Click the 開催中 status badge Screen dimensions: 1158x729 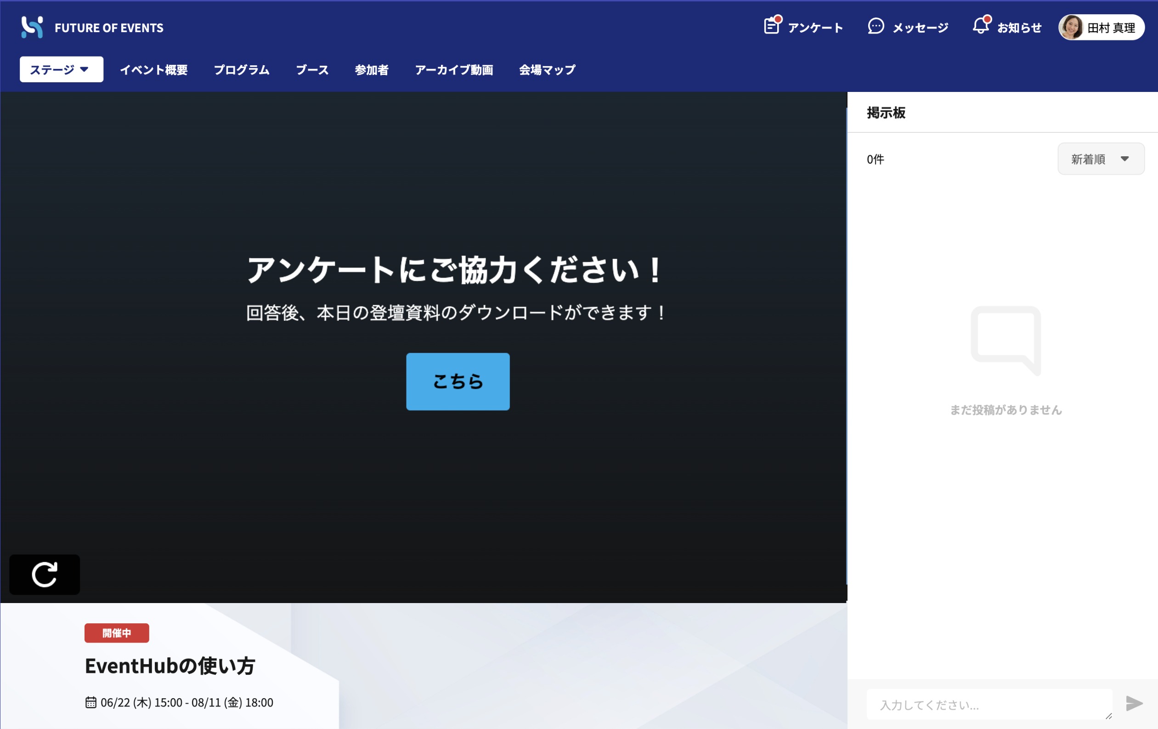pyautogui.click(x=117, y=633)
